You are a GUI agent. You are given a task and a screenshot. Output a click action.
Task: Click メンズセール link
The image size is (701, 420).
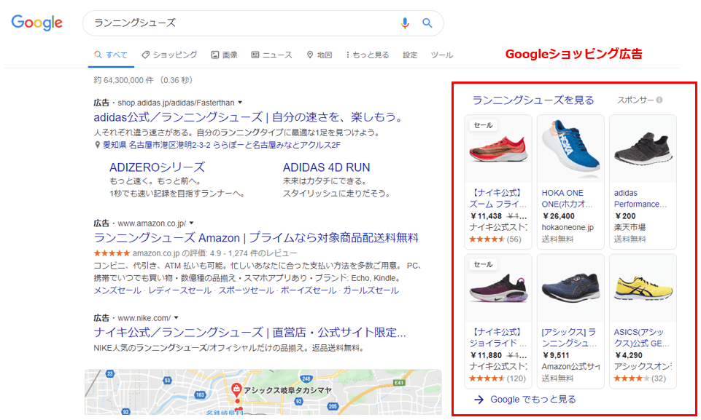pos(117,290)
